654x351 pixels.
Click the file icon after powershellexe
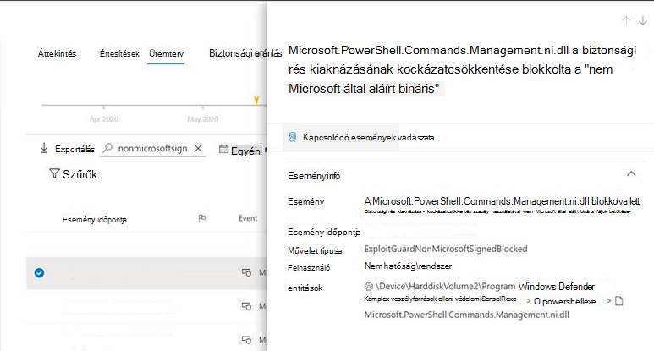tap(619, 301)
